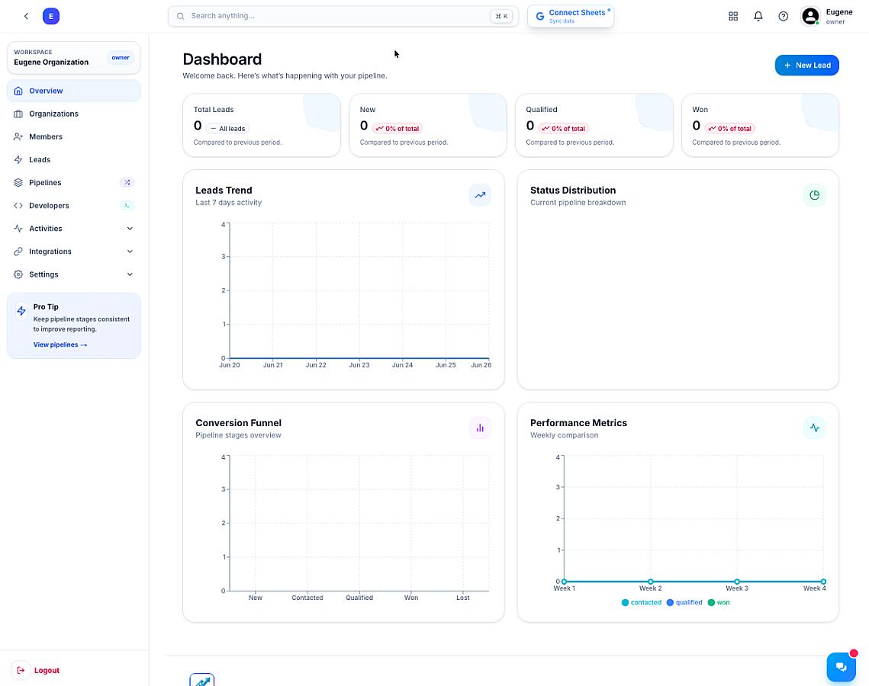Click the Google icon on Connect Sheets

coord(540,16)
